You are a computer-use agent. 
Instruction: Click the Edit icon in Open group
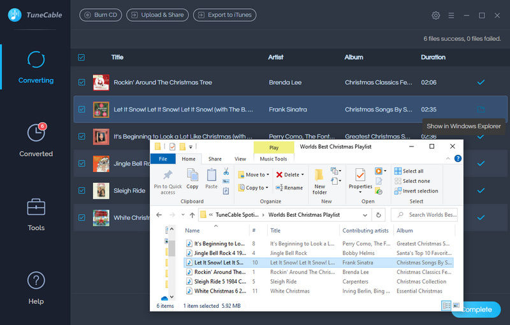tap(379, 181)
